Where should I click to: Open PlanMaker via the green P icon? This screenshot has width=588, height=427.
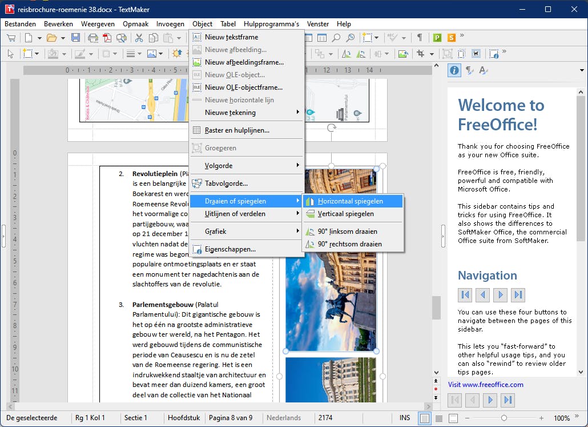(x=437, y=38)
